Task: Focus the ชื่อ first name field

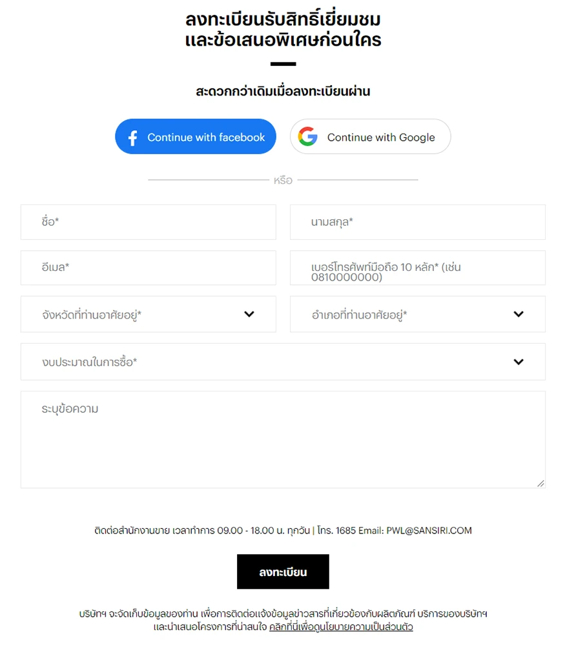Action: coord(148,222)
